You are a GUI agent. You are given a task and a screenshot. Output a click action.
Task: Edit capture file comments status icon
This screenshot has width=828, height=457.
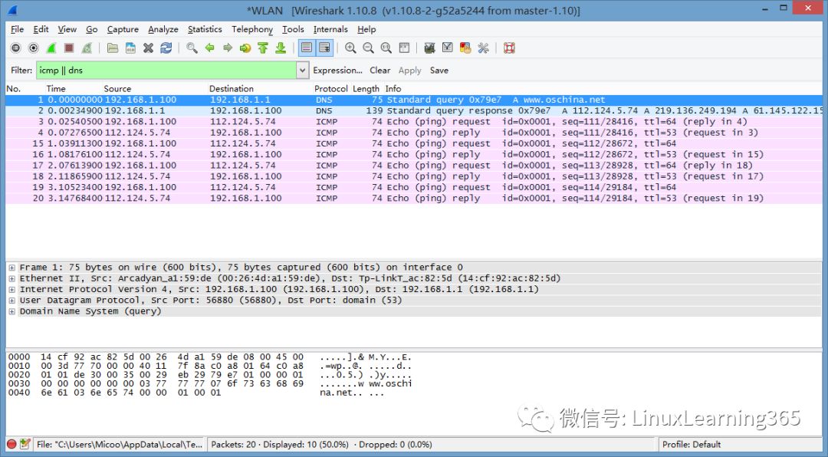point(25,444)
